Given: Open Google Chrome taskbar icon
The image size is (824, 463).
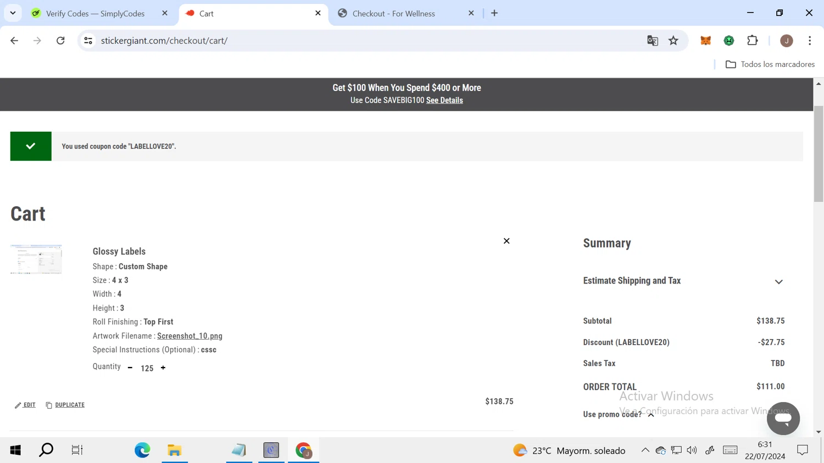Looking at the screenshot, I should coord(304,450).
